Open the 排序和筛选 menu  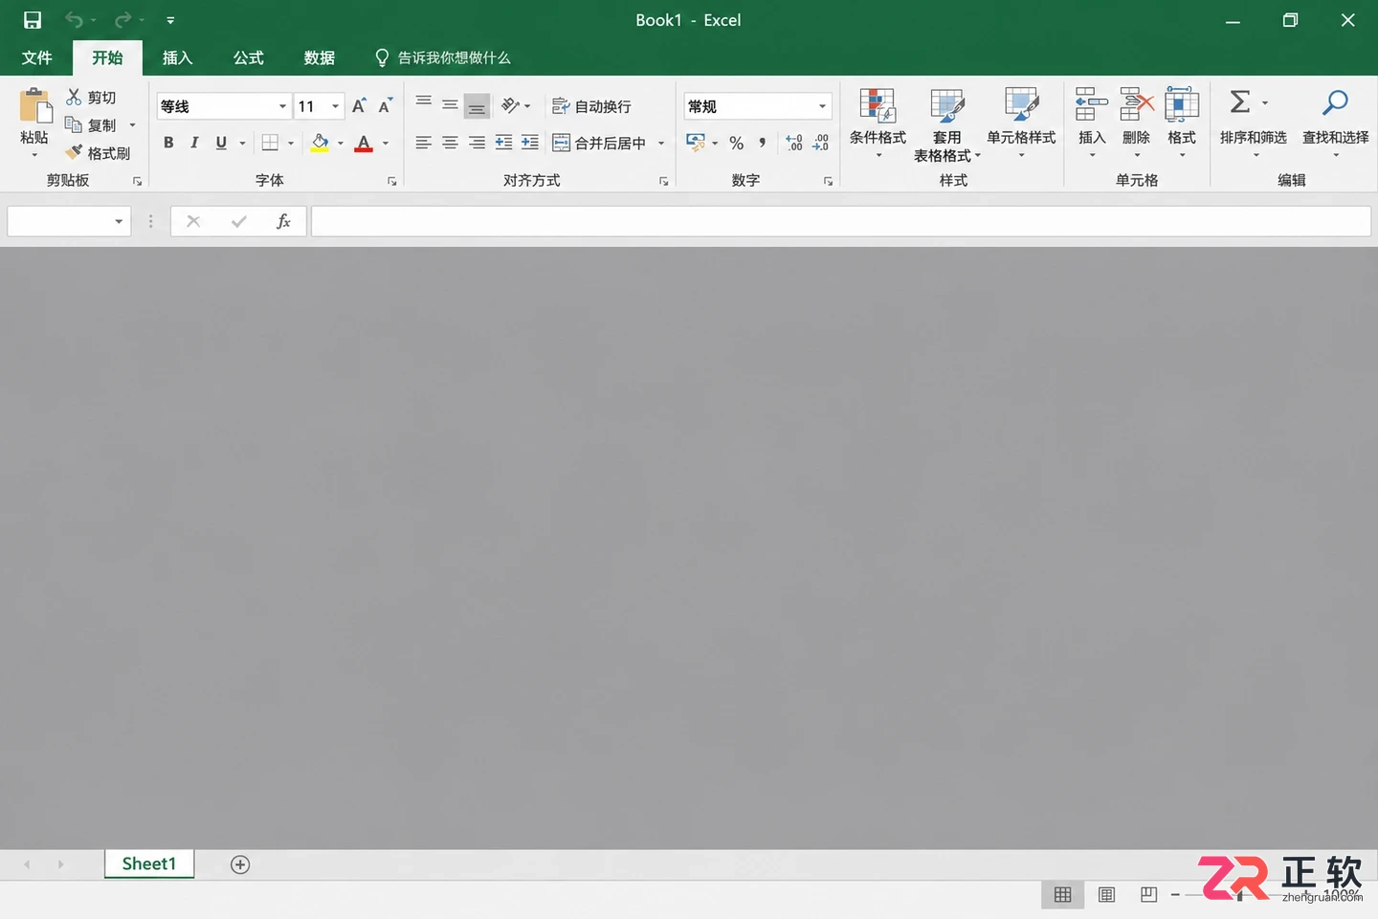coord(1254,143)
